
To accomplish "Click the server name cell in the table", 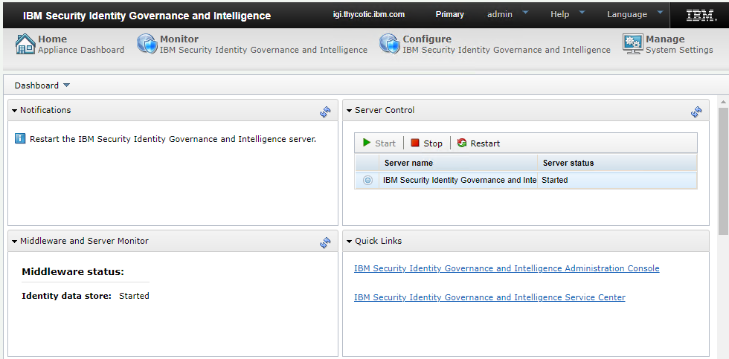I will click(460, 180).
